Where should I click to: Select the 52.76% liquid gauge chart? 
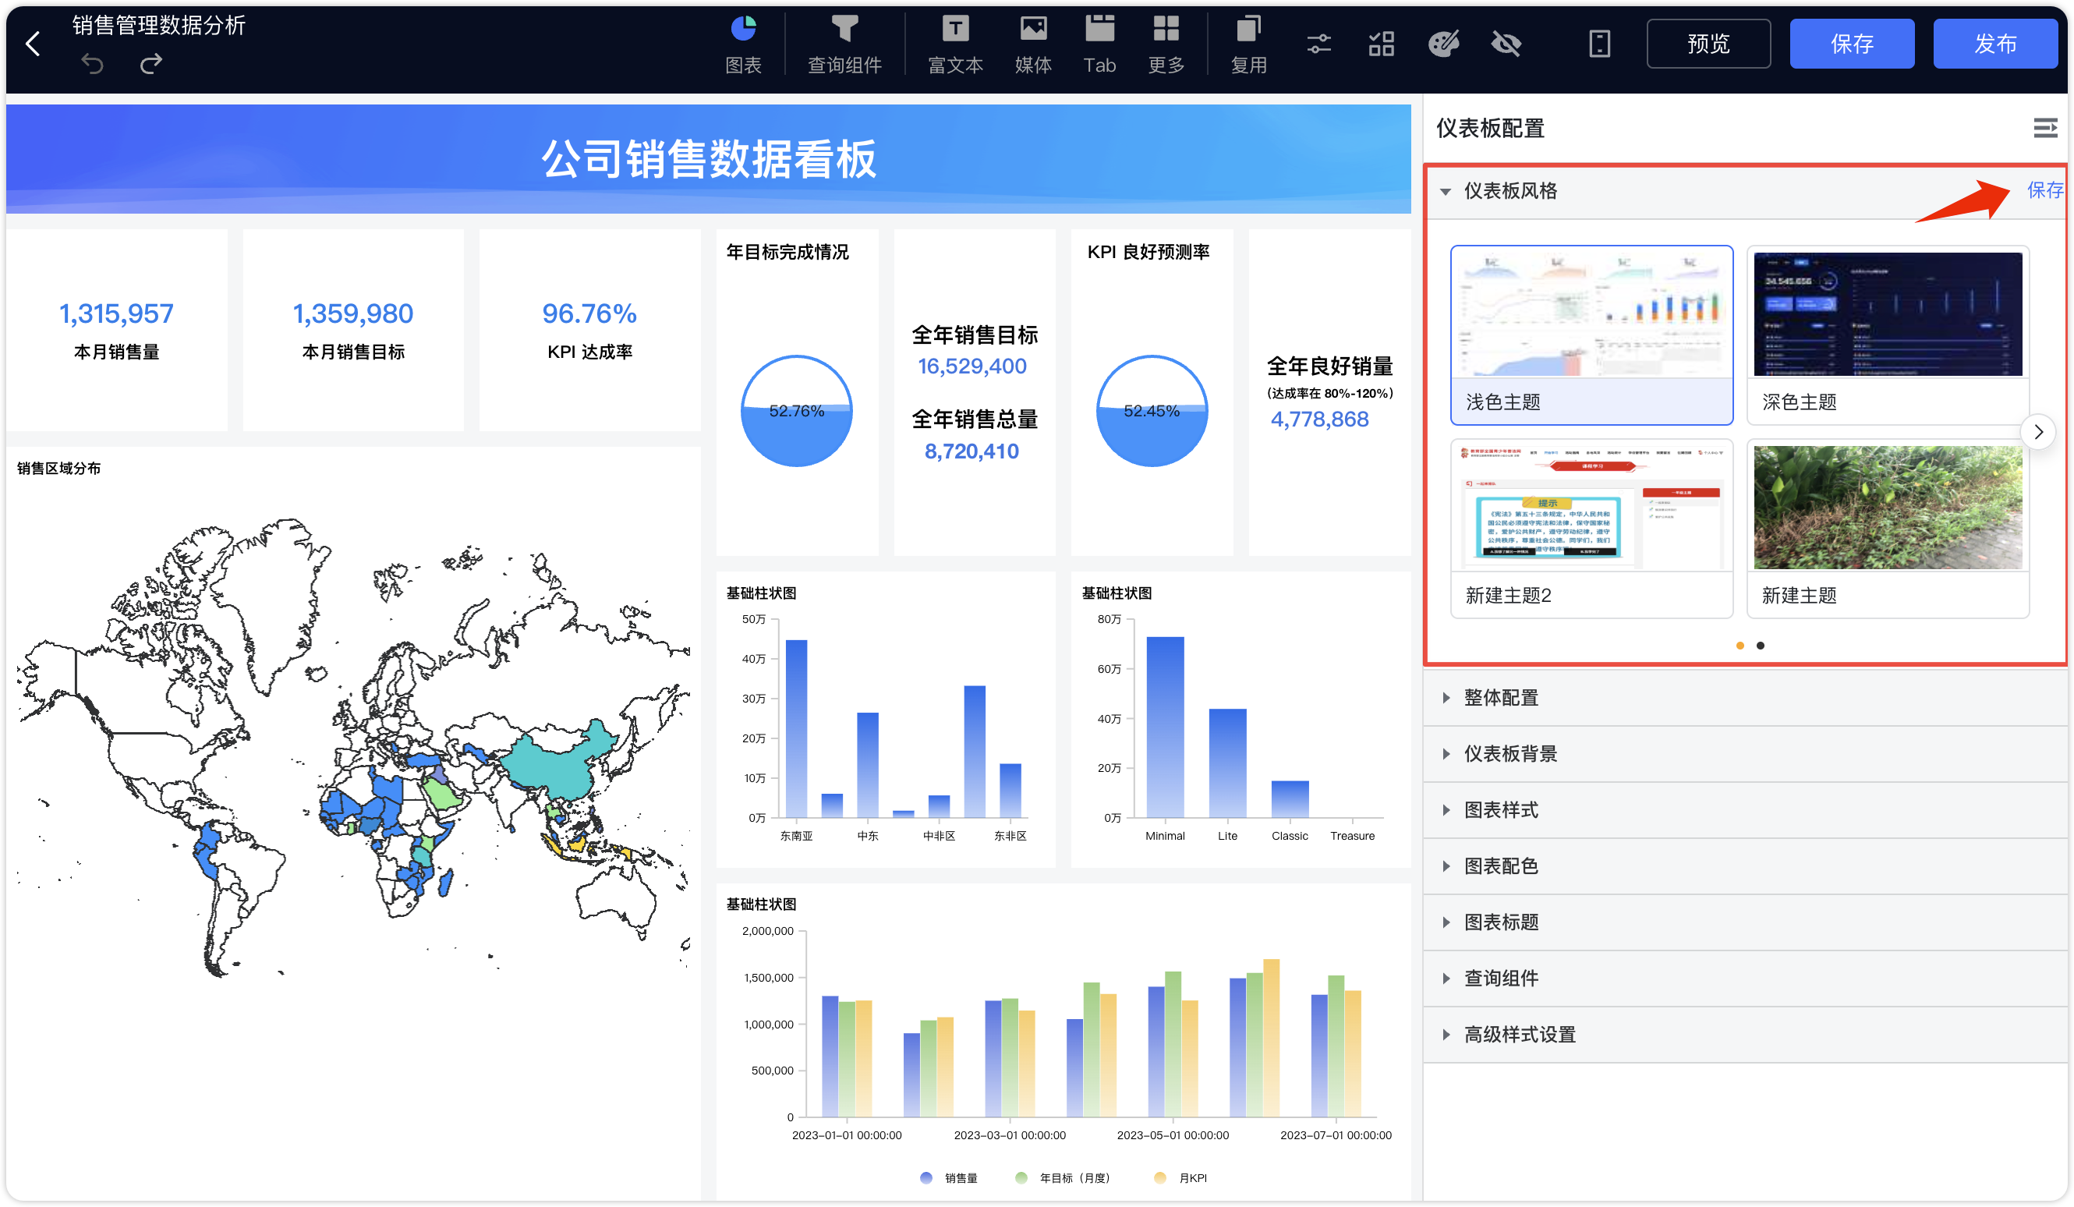pyautogui.click(x=796, y=411)
